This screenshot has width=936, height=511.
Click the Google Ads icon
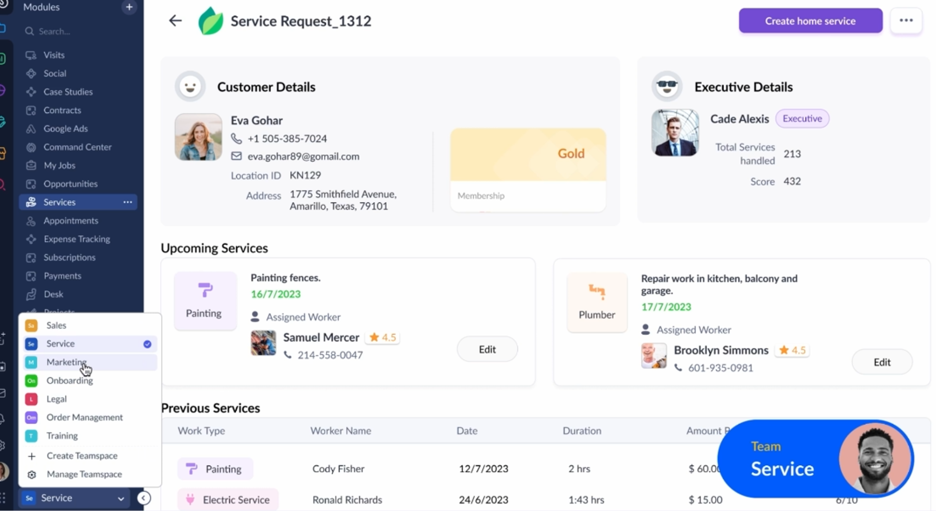(31, 129)
